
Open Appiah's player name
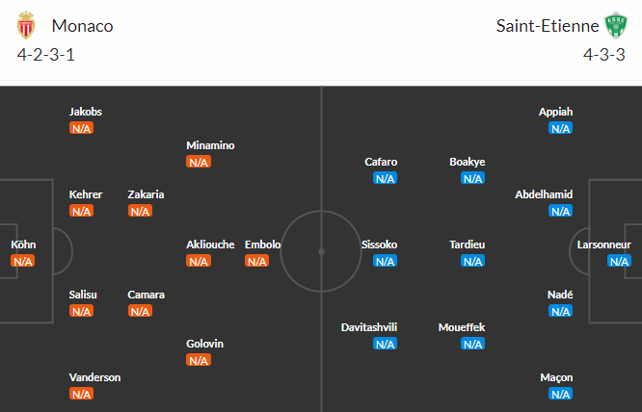(556, 112)
